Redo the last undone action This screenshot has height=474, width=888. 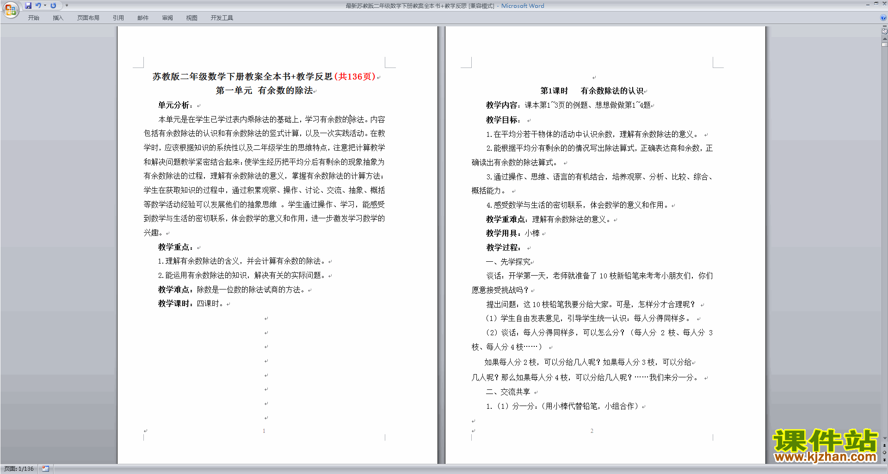pyautogui.click(x=53, y=6)
